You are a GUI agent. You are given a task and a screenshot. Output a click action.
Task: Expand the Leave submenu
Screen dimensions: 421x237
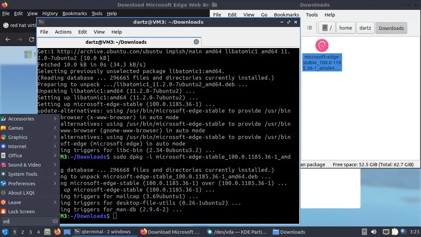(30, 202)
